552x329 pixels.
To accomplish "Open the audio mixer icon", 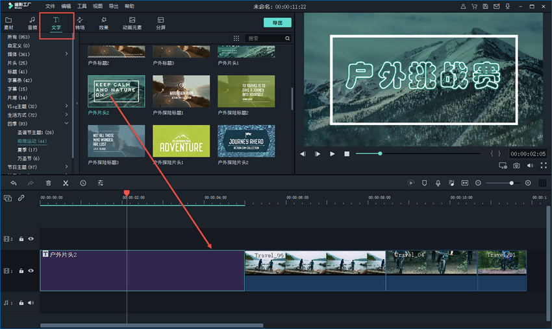I will coord(451,183).
